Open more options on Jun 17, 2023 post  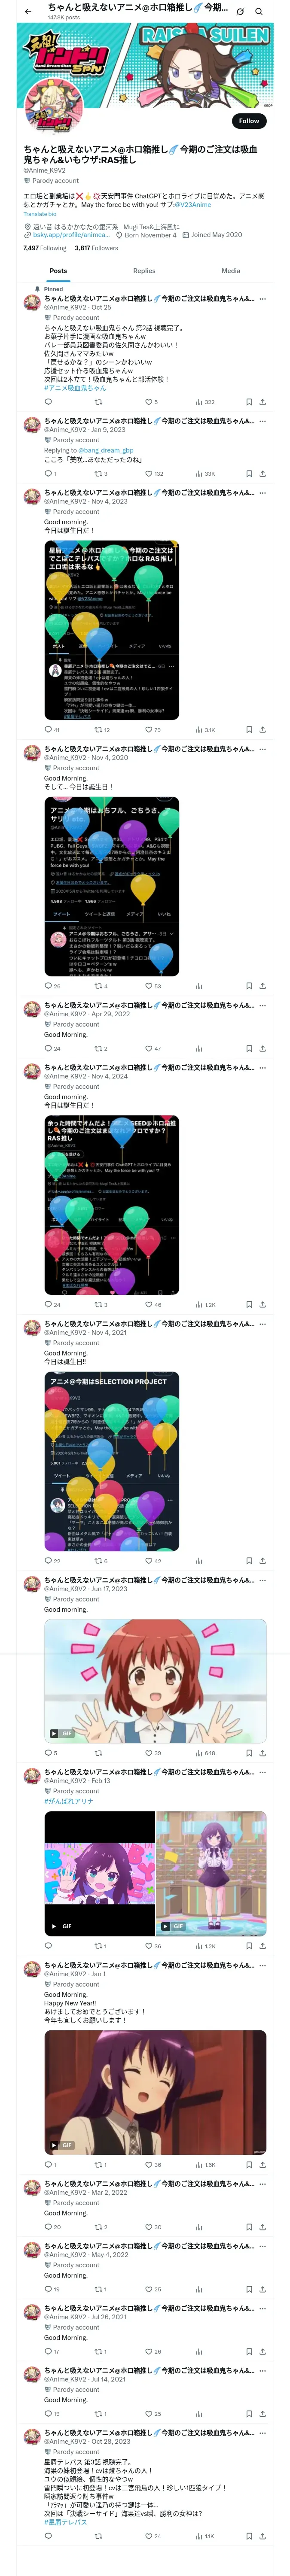(263, 1580)
